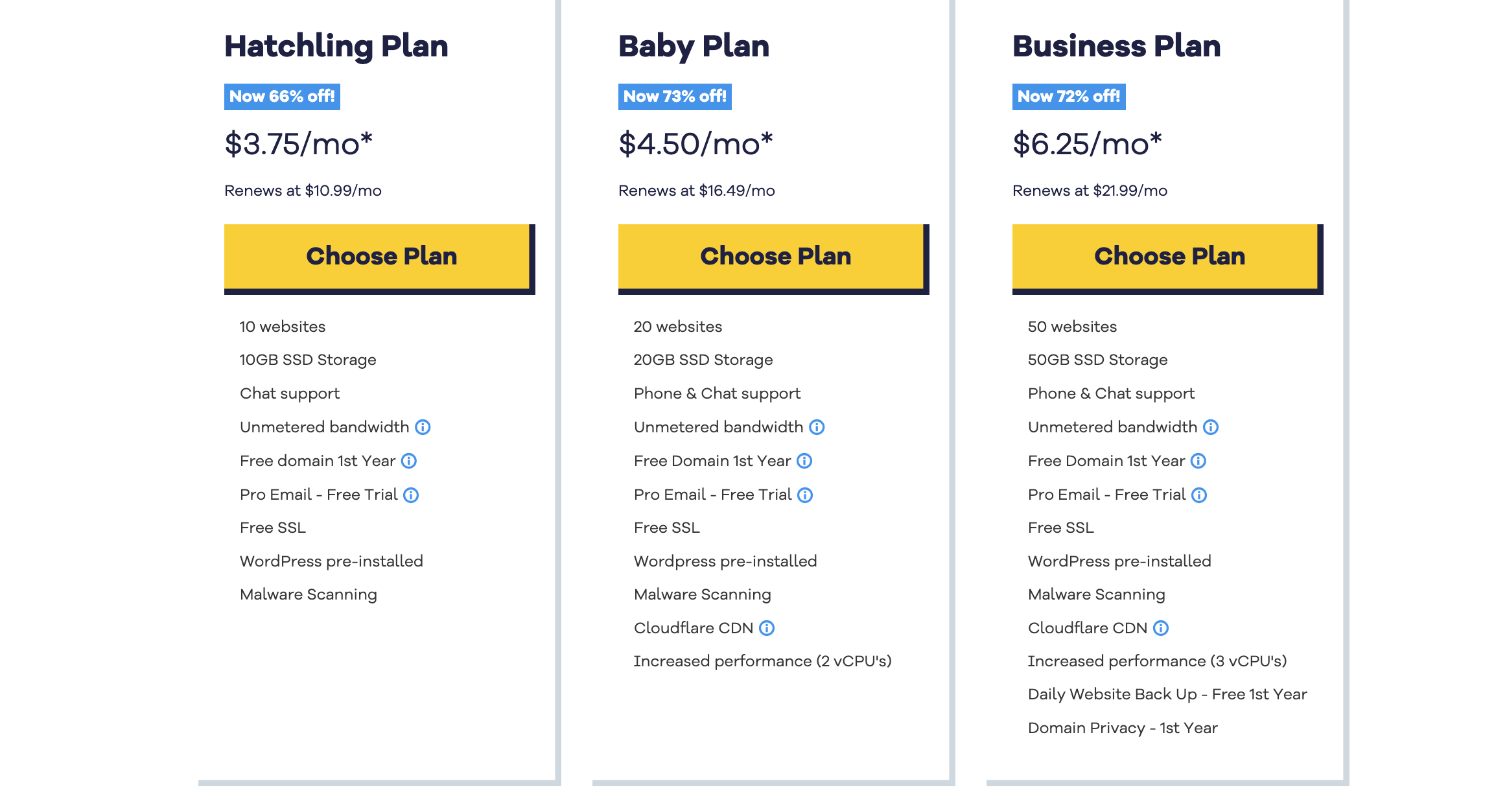Click Business Plan Free Domain info icon
Viewport: 1507px width, 794px height.
[1198, 461]
